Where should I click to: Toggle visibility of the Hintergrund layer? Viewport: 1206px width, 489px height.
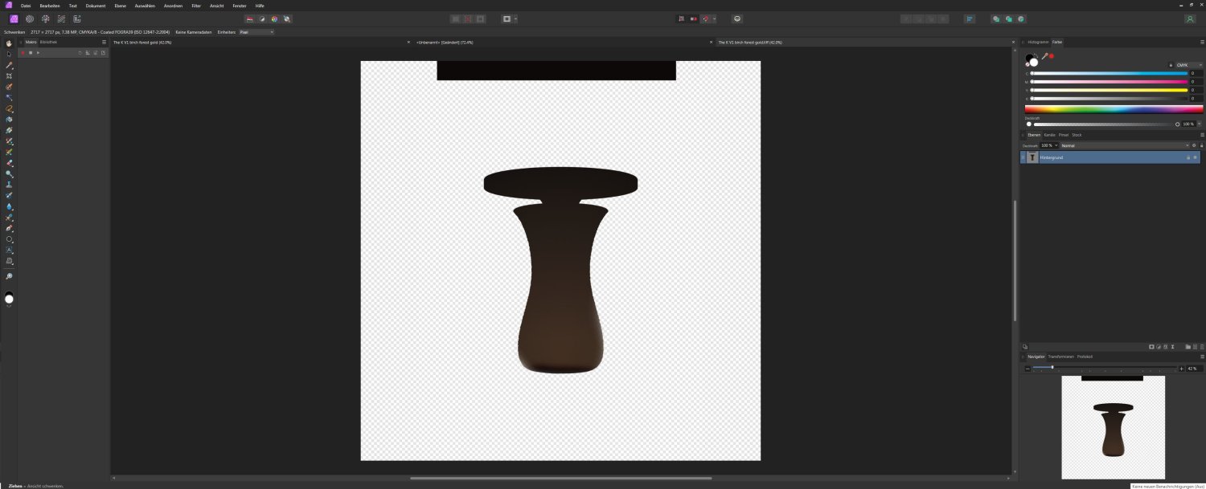[x=1195, y=157]
